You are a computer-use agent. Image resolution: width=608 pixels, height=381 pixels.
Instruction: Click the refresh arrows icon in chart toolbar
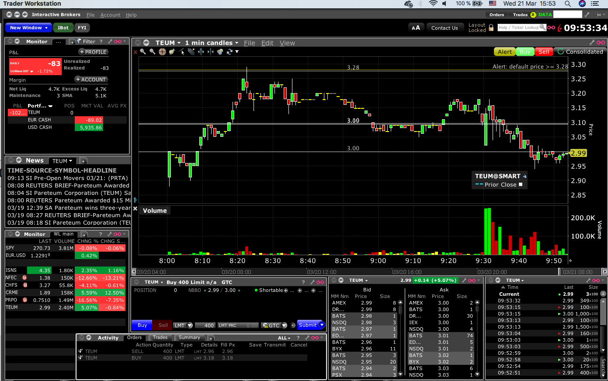point(229,52)
